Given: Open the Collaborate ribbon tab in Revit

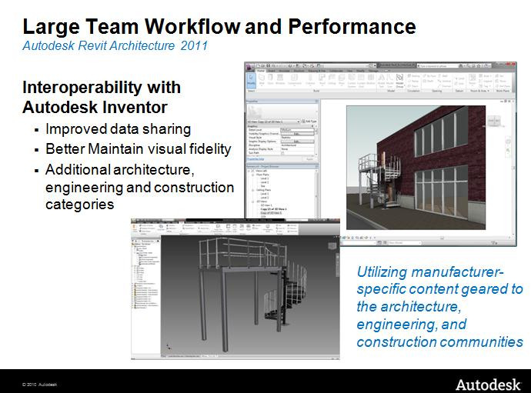Looking at the screenshot, I should coord(336,71).
